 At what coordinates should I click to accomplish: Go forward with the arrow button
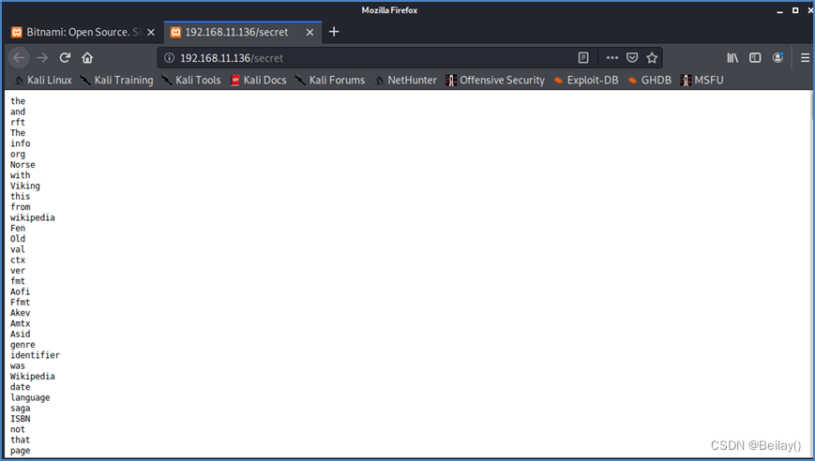42,58
